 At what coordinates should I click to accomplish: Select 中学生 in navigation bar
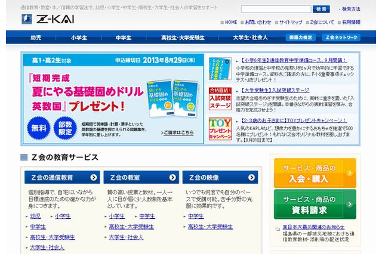pos(124,38)
